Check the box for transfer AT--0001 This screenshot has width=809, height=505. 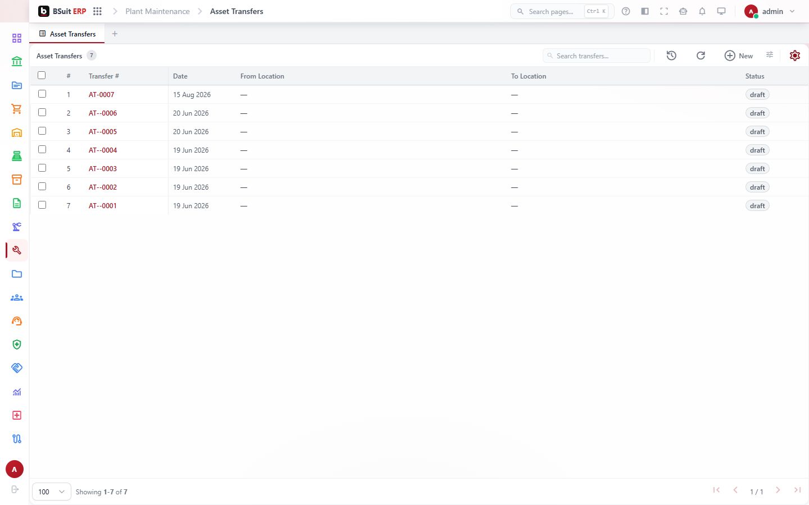42,205
